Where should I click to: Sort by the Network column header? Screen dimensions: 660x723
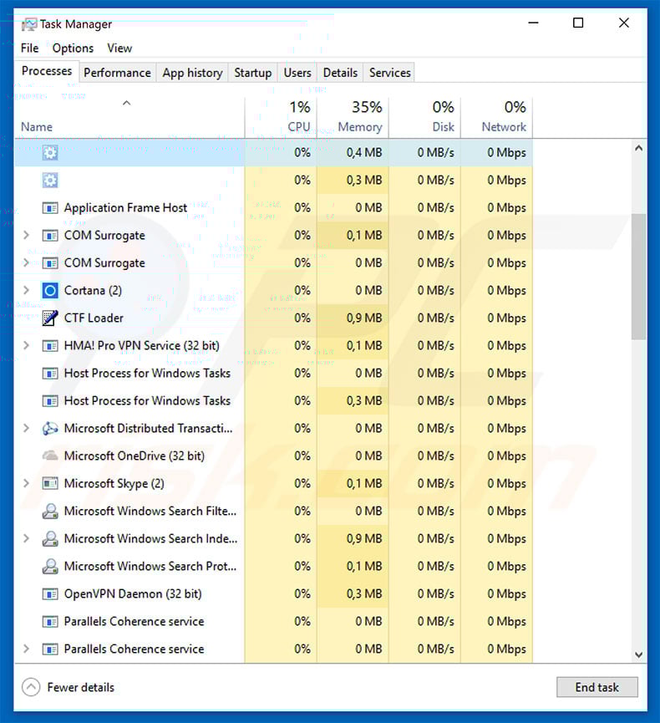tap(496, 118)
